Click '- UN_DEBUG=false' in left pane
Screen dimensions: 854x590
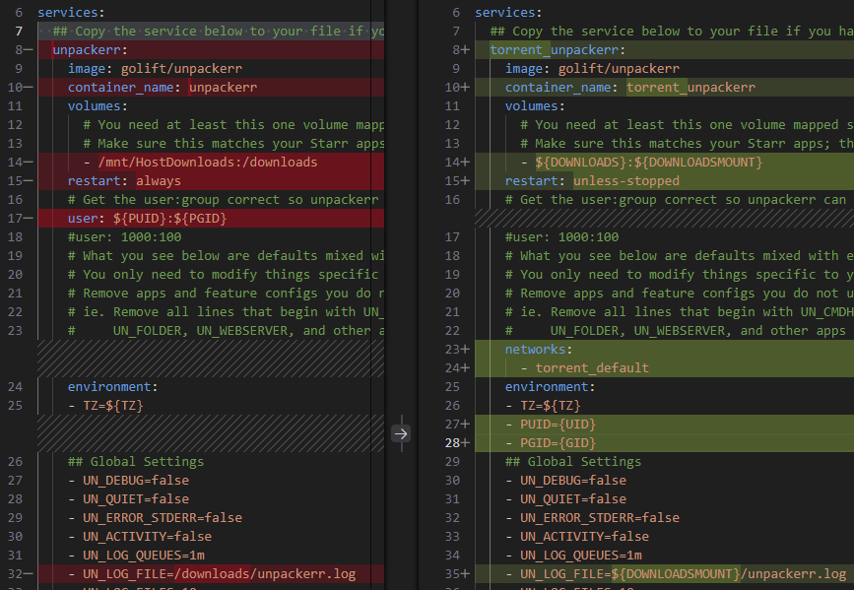pyautogui.click(x=128, y=481)
